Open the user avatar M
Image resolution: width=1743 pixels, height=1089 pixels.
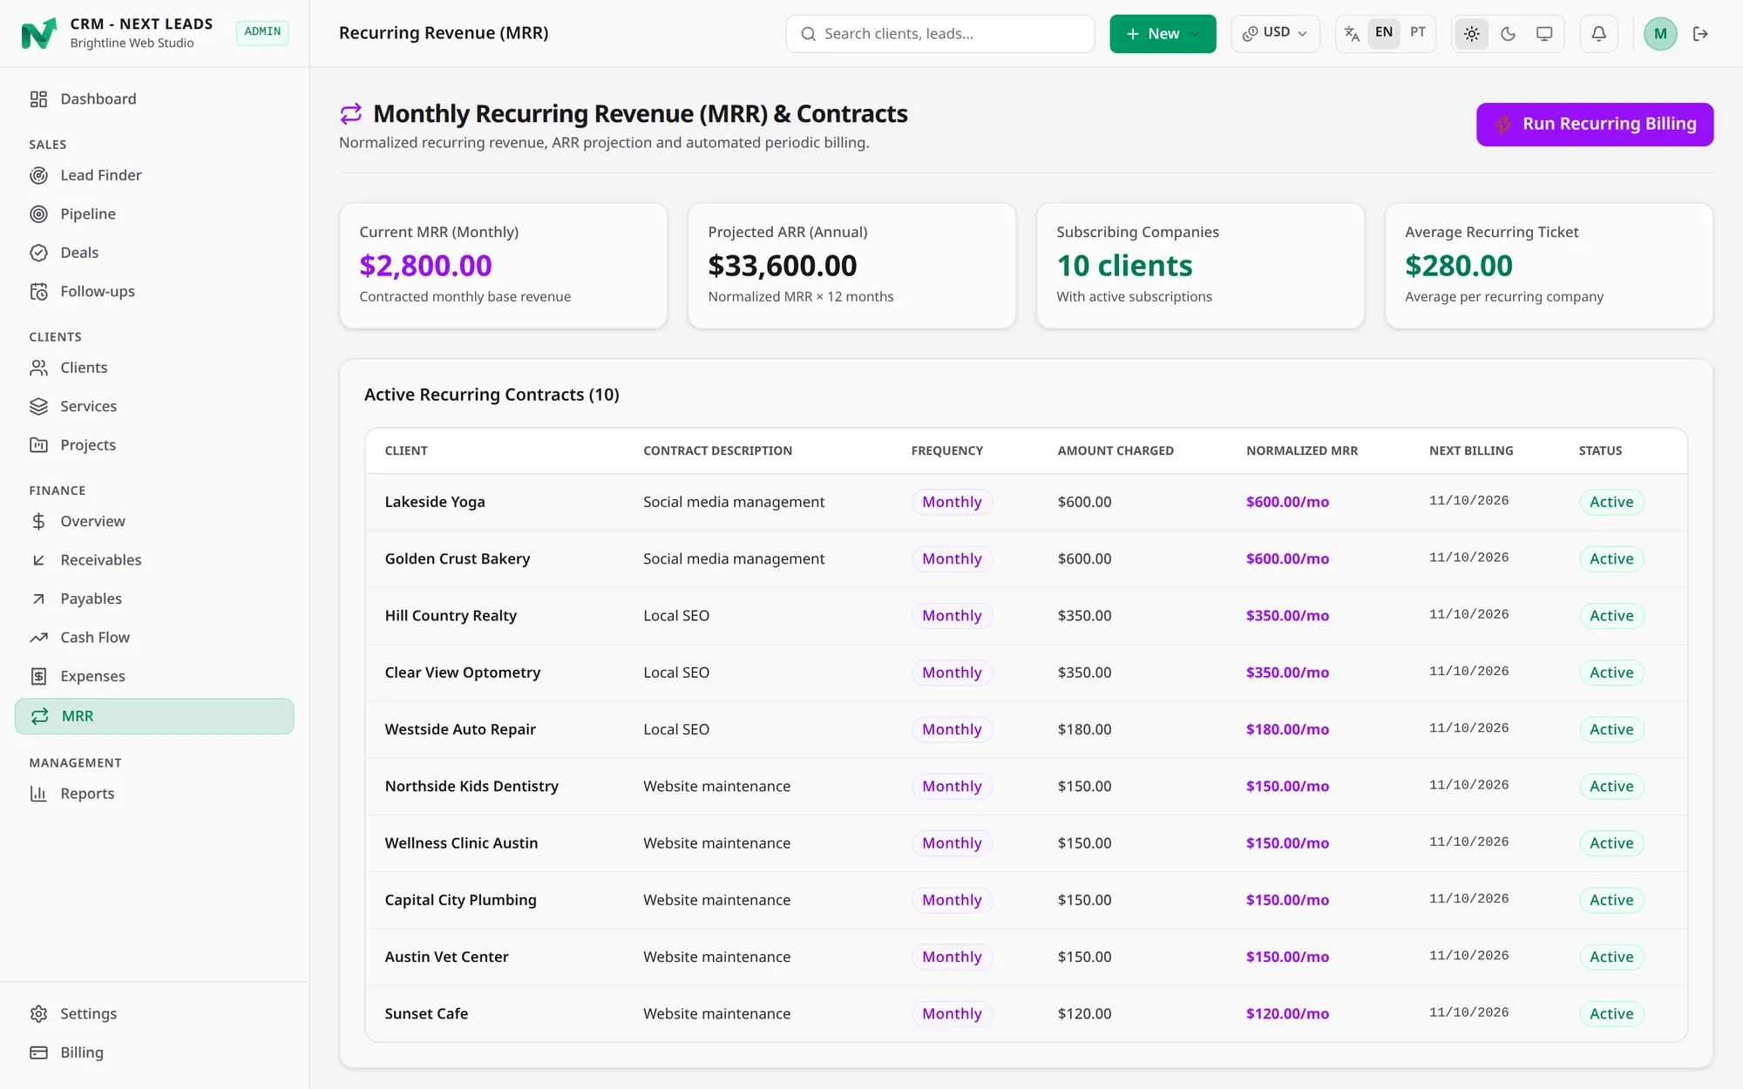1660,34
